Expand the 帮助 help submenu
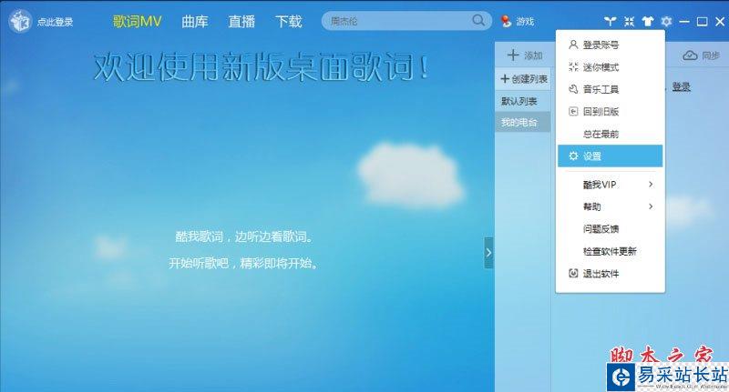The height and width of the screenshot is (392, 729). click(x=611, y=206)
